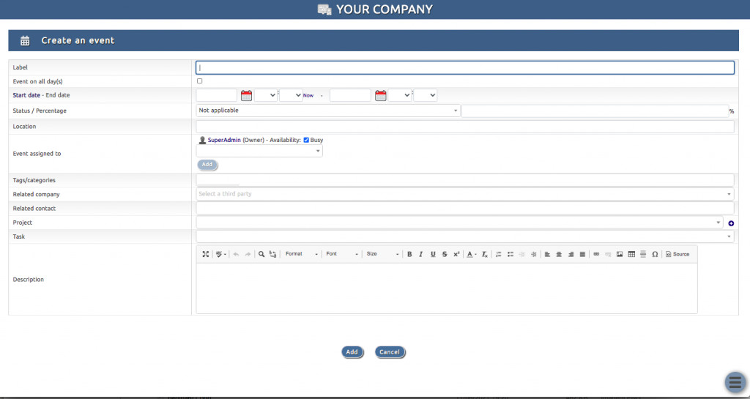Click the Location input field
Screen dimensions: 750x399
465,127
